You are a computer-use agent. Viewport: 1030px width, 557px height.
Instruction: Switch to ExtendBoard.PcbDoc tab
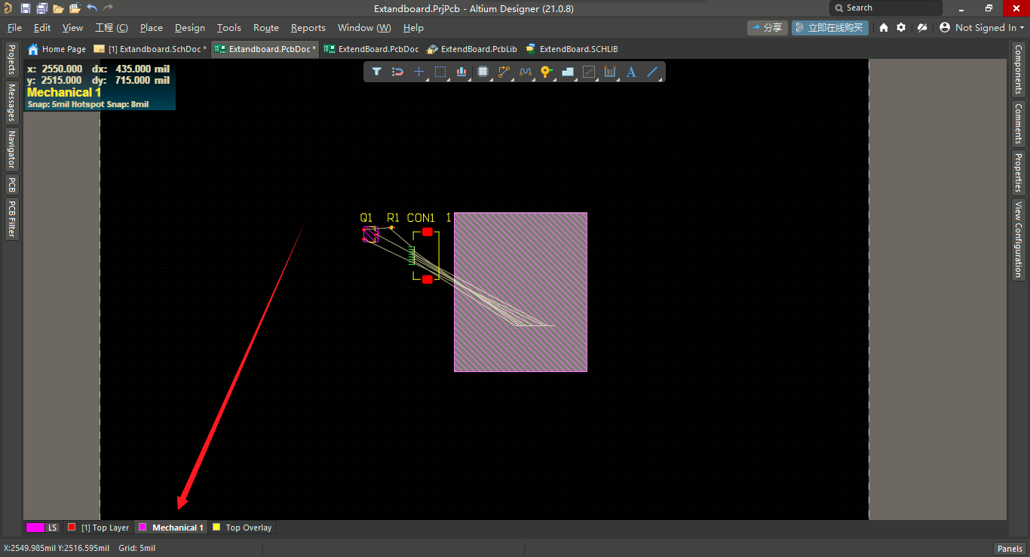pyautogui.click(x=372, y=49)
